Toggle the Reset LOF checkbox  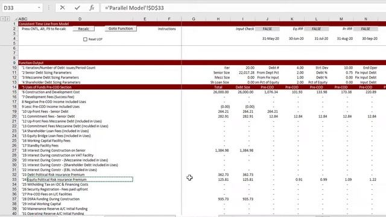coord(85,39)
